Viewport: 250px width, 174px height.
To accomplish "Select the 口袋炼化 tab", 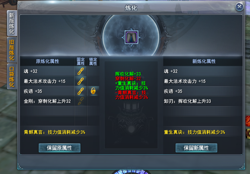I will (12, 77).
